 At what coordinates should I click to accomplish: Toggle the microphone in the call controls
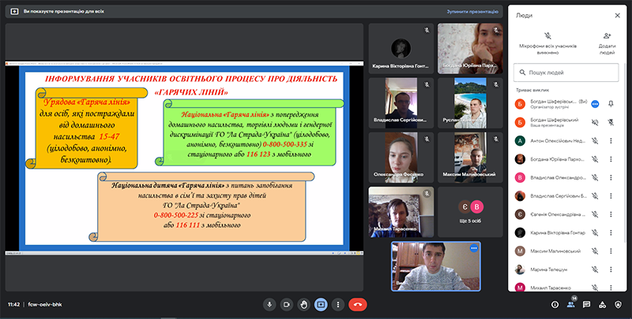coord(269,305)
